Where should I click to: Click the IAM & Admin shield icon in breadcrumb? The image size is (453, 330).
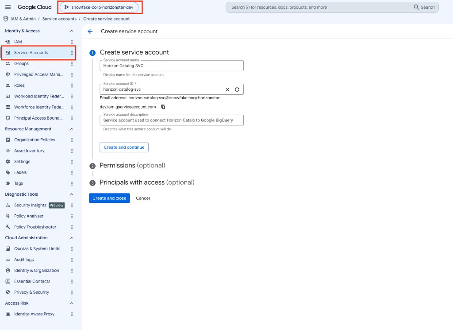6,19
